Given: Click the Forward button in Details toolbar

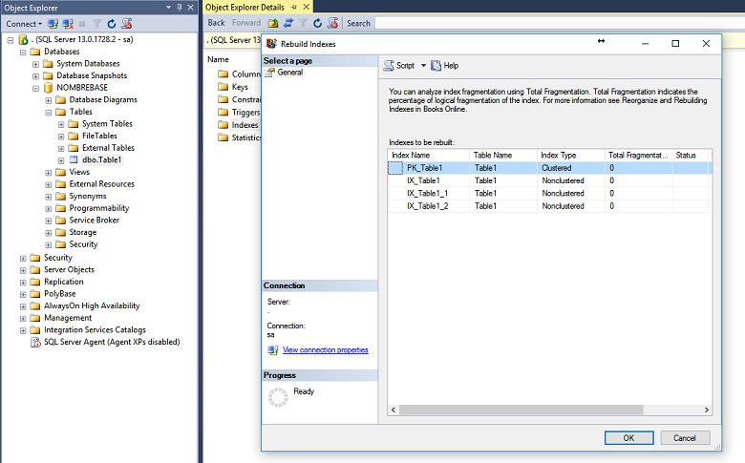Looking at the screenshot, I should [x=246, y=23].
